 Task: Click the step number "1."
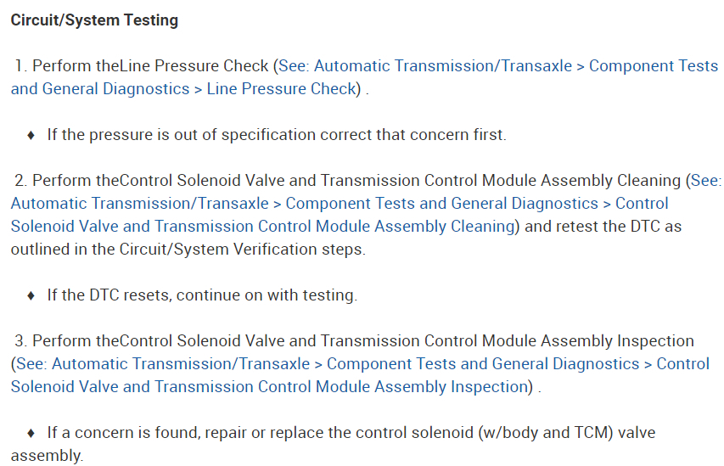click(21, 66)
